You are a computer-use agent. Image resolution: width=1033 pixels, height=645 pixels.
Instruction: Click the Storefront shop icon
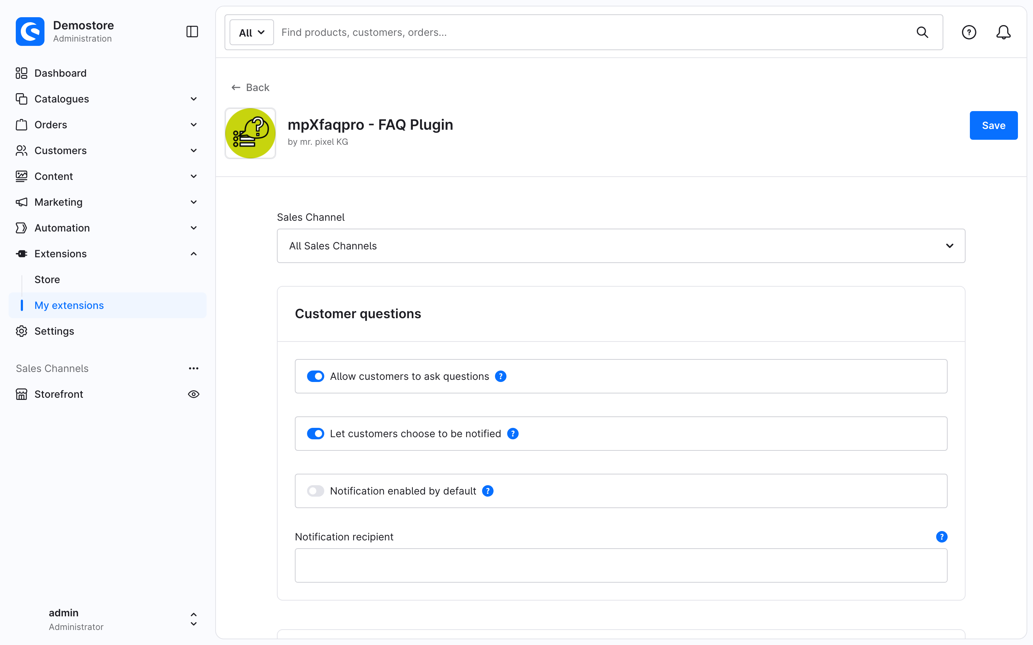tap(22, 394)
